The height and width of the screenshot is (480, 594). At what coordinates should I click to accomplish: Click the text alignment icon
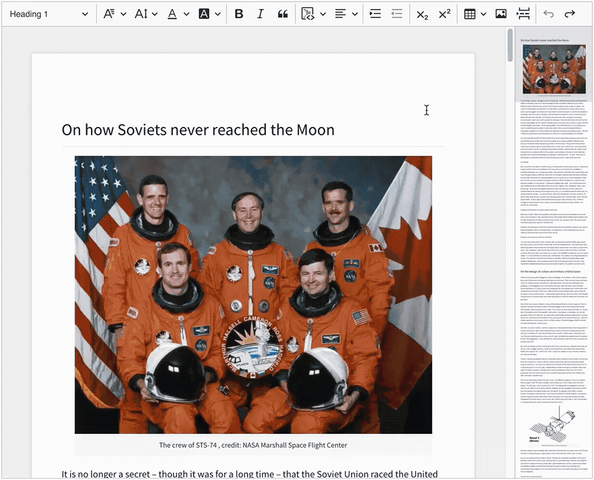click(340, 14)
